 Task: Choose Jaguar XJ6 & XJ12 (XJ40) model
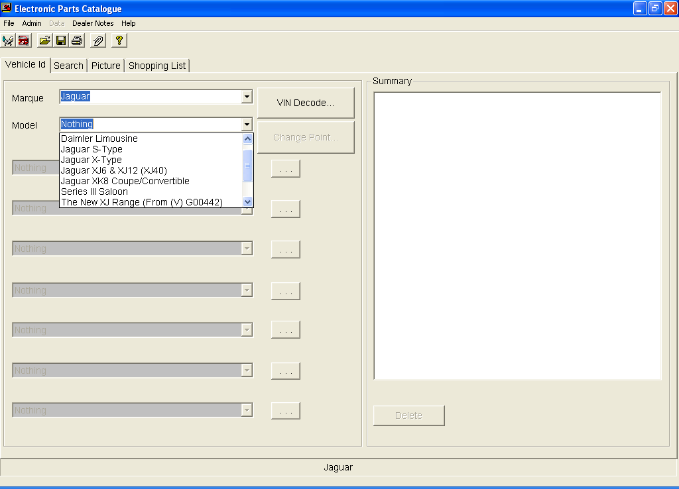pyautogui.click(x=151, y=170)
